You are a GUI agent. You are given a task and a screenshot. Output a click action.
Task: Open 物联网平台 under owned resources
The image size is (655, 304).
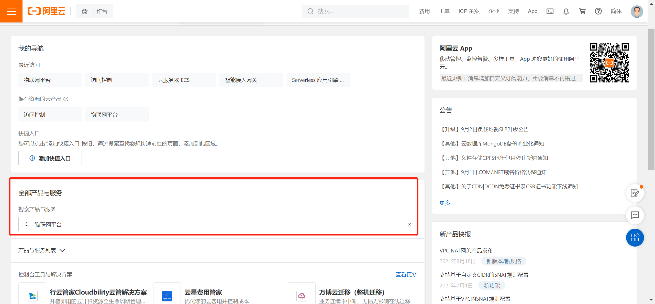117,114
